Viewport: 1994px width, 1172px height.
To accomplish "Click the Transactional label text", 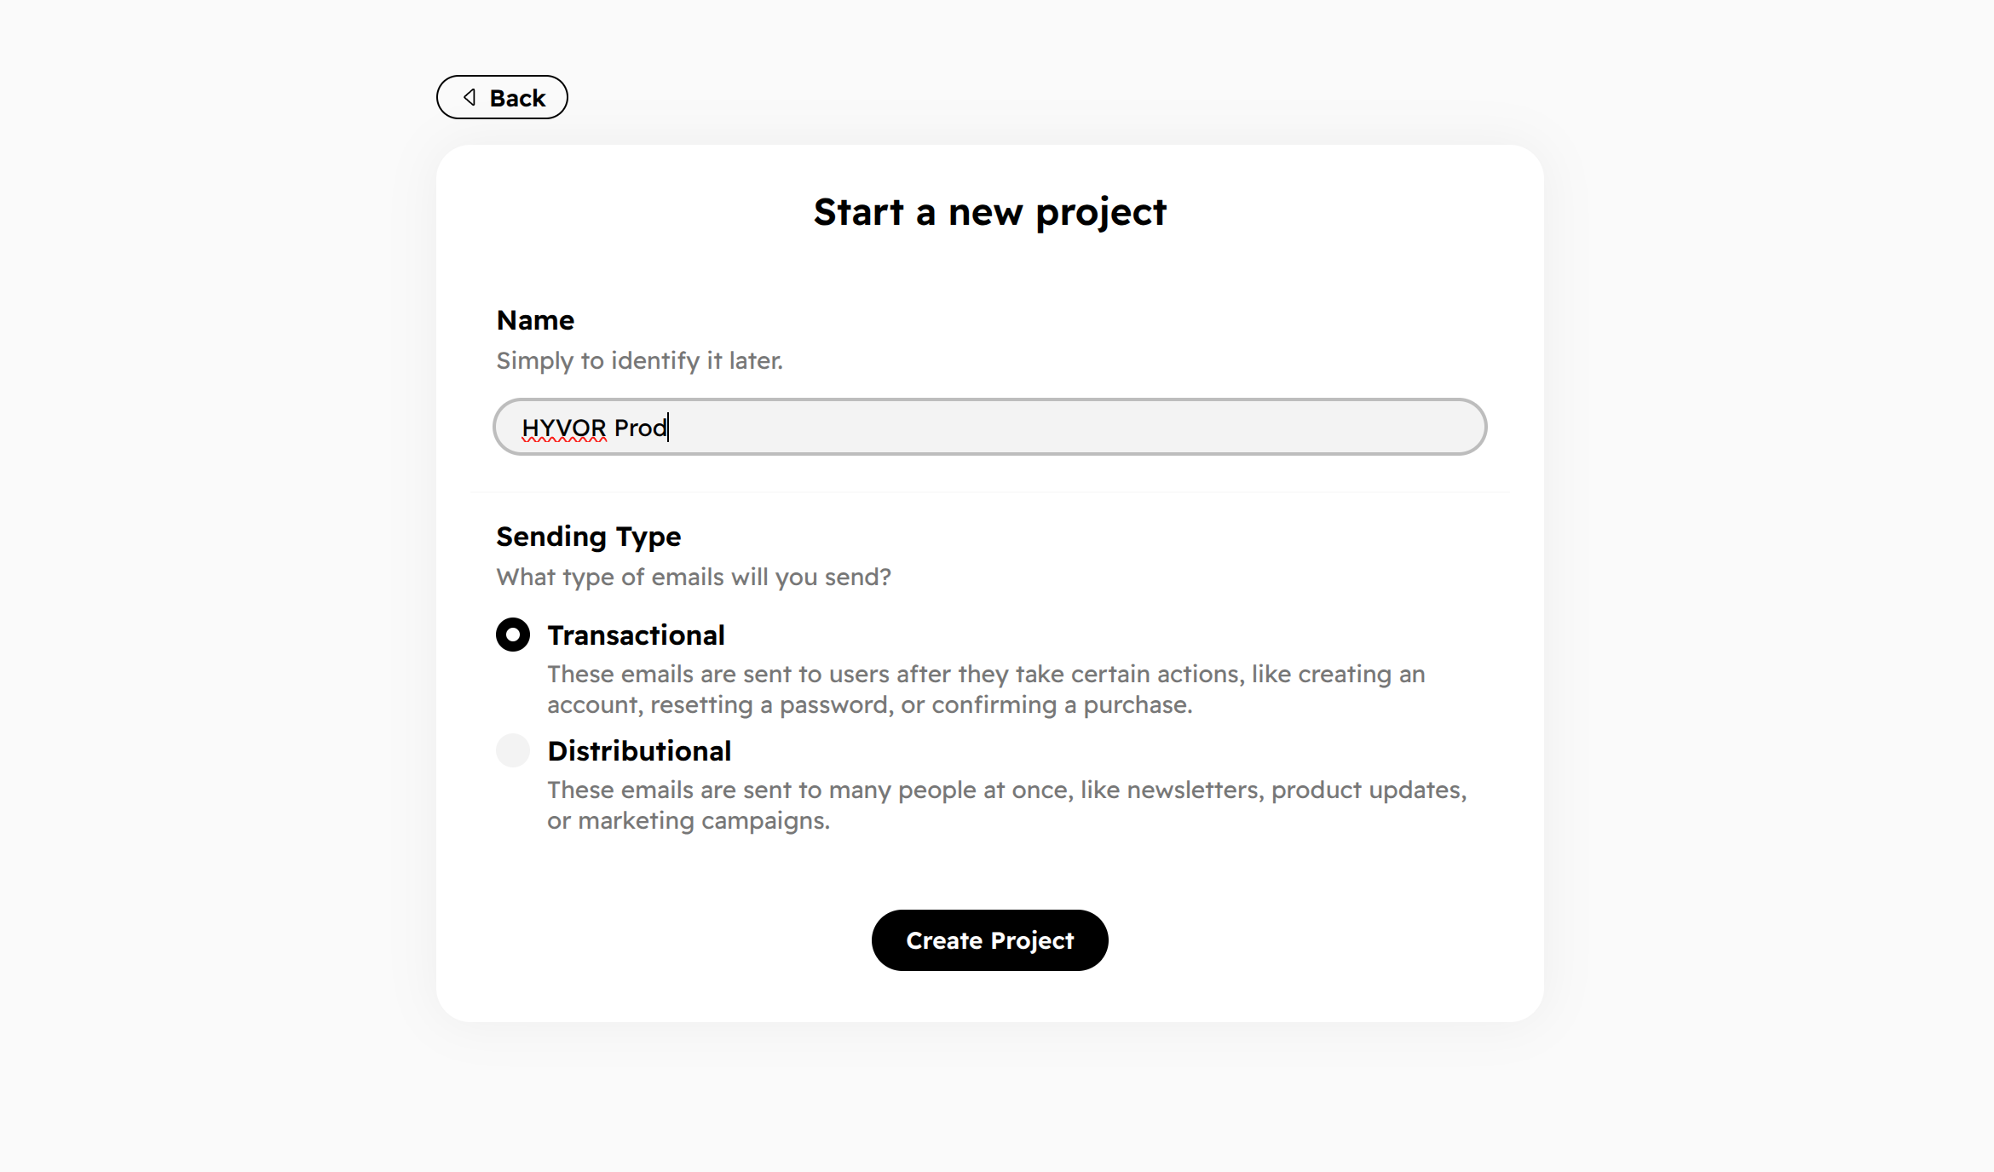I will point(636,635).
